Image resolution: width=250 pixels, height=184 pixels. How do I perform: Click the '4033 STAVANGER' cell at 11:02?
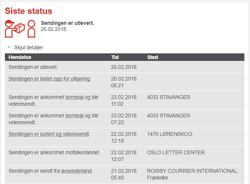tap(168, 97)
